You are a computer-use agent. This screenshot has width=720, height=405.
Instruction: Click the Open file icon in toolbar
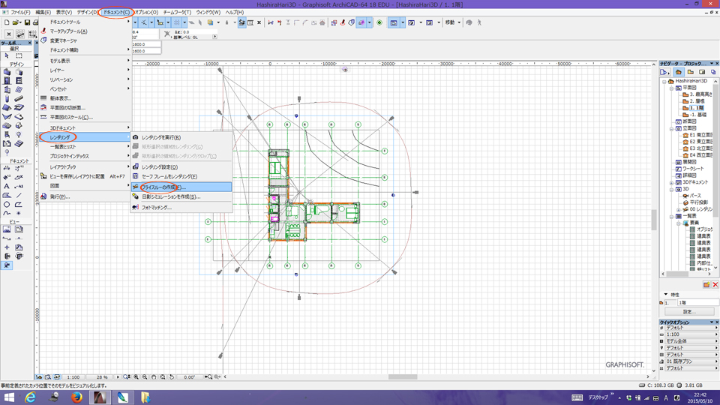pos(16,22)
